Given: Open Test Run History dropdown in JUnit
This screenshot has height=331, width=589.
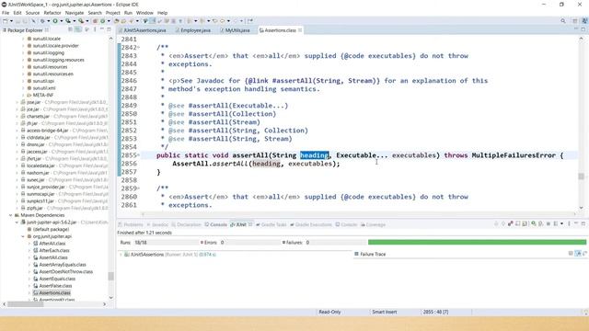Looking at the screenshot, I should [561, 223].
